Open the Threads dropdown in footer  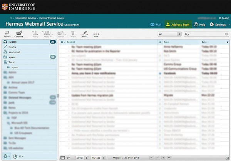point(98,158)
